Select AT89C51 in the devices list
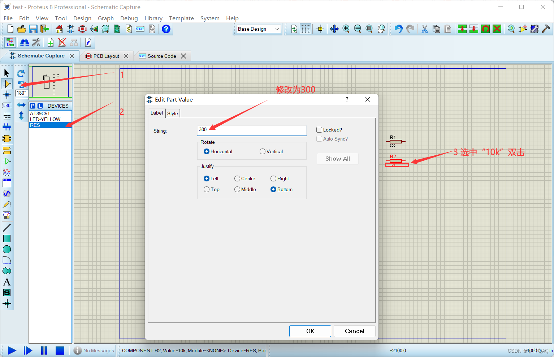The image size is (554, 357). point(50,113)
